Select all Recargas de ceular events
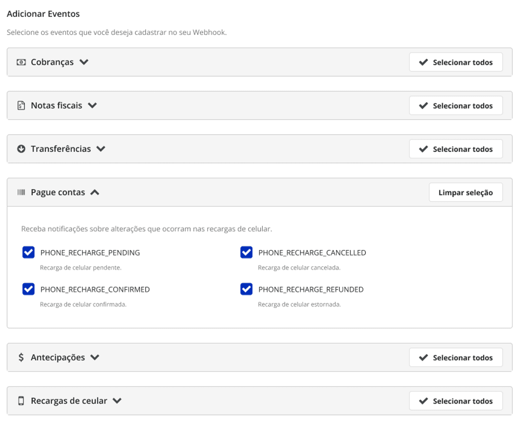 click(456, 401)
